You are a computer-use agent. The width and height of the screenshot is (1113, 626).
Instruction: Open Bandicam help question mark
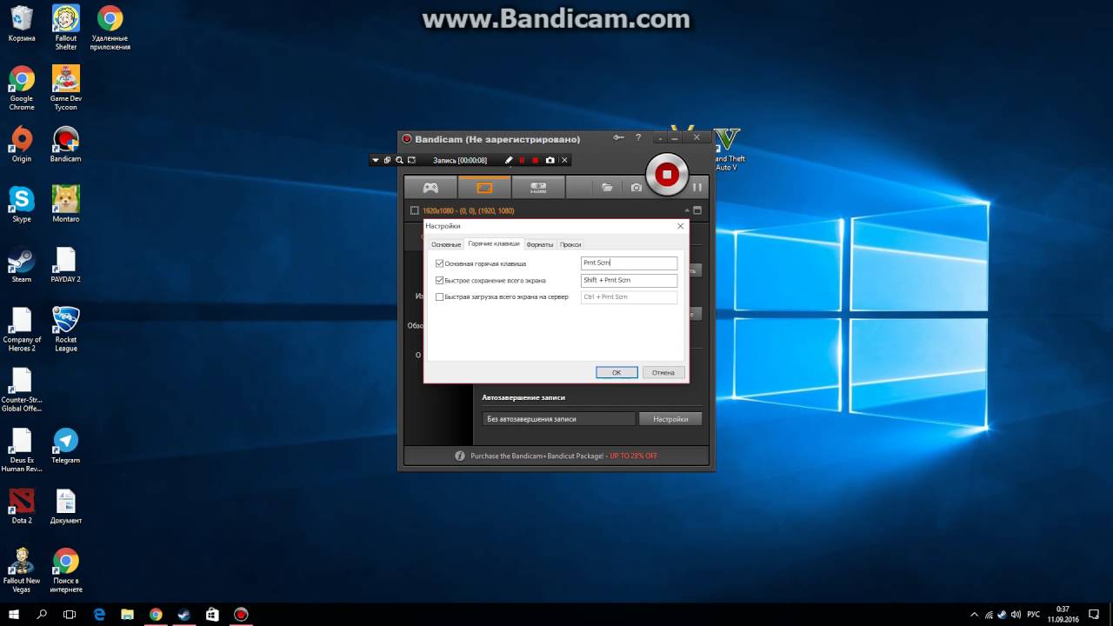tap(638, 137)
